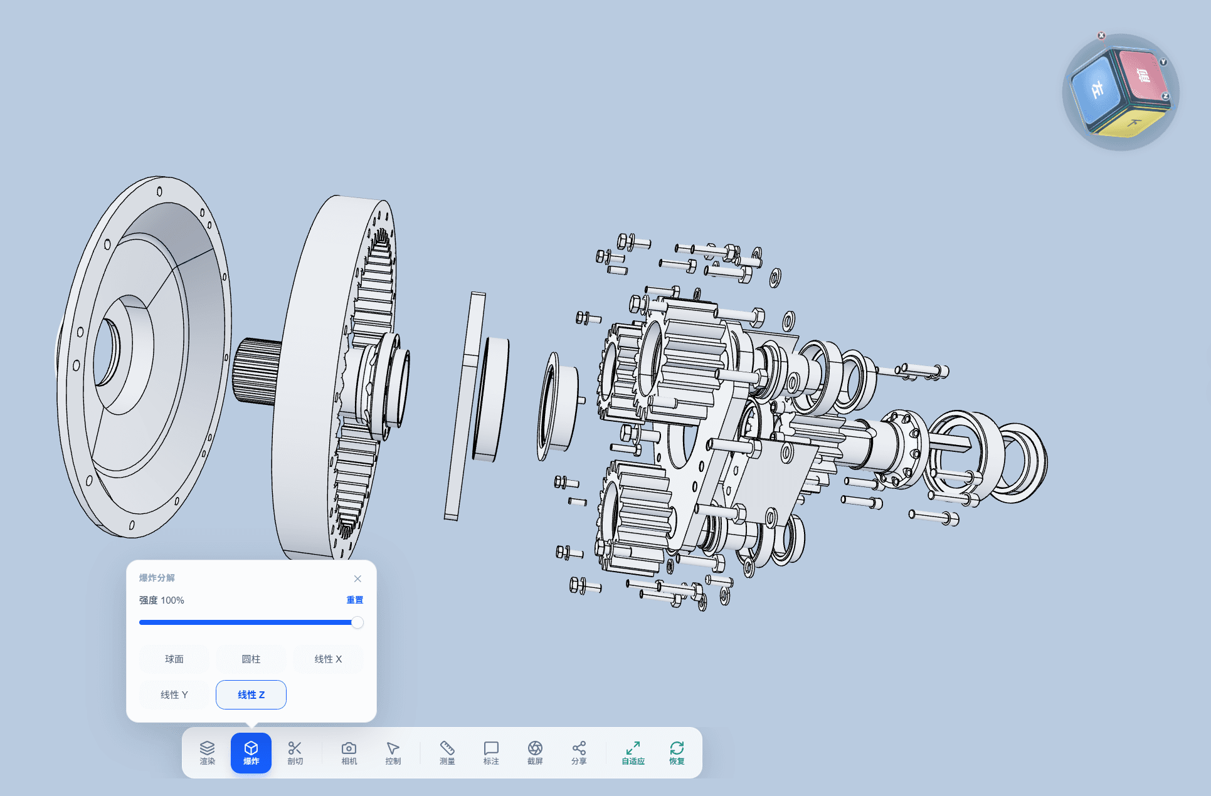1211x796 pixels.
Task: Open the 分享 share option
Action: [x=579, y=753]
